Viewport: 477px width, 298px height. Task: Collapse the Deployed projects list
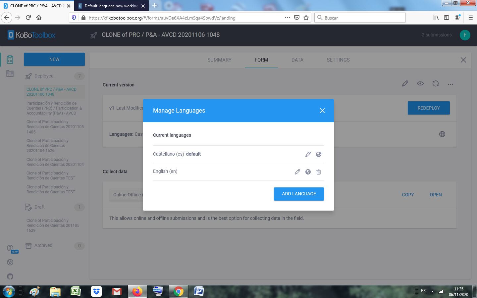[x=44, y=76]
